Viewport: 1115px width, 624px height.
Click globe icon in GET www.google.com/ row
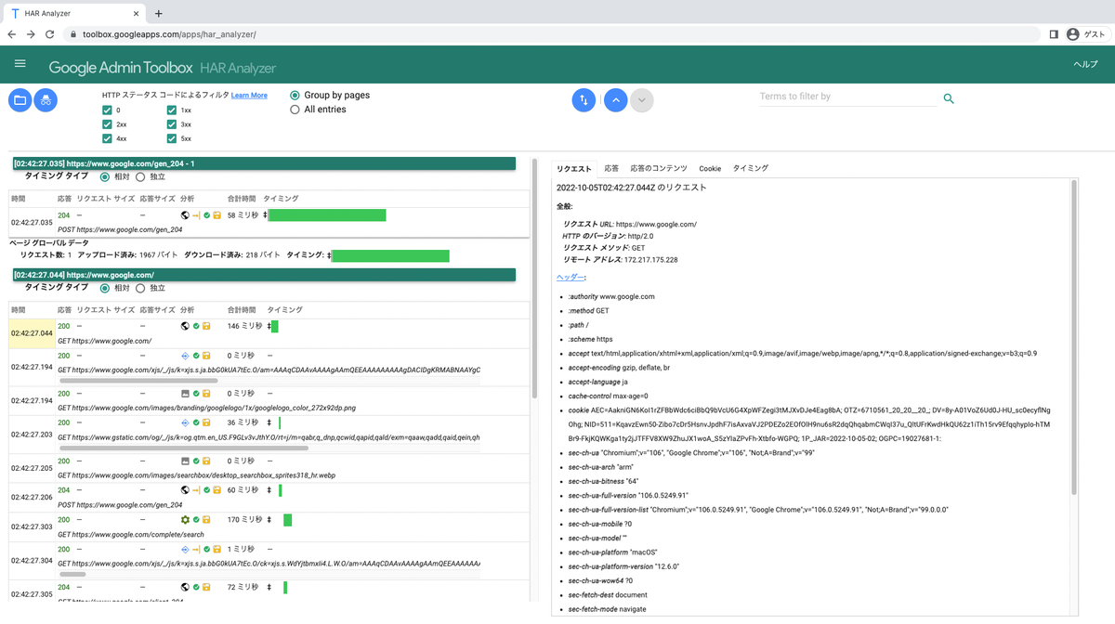pos(185,326)
